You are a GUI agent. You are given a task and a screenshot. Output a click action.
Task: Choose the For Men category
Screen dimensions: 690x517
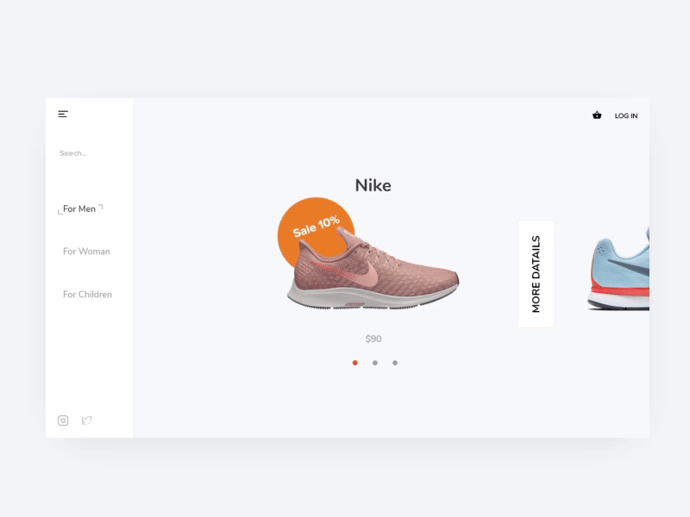pyautogui.click(x=79, y=209)
